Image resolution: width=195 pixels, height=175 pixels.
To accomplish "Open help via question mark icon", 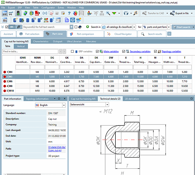I will [x=69, y=13].
